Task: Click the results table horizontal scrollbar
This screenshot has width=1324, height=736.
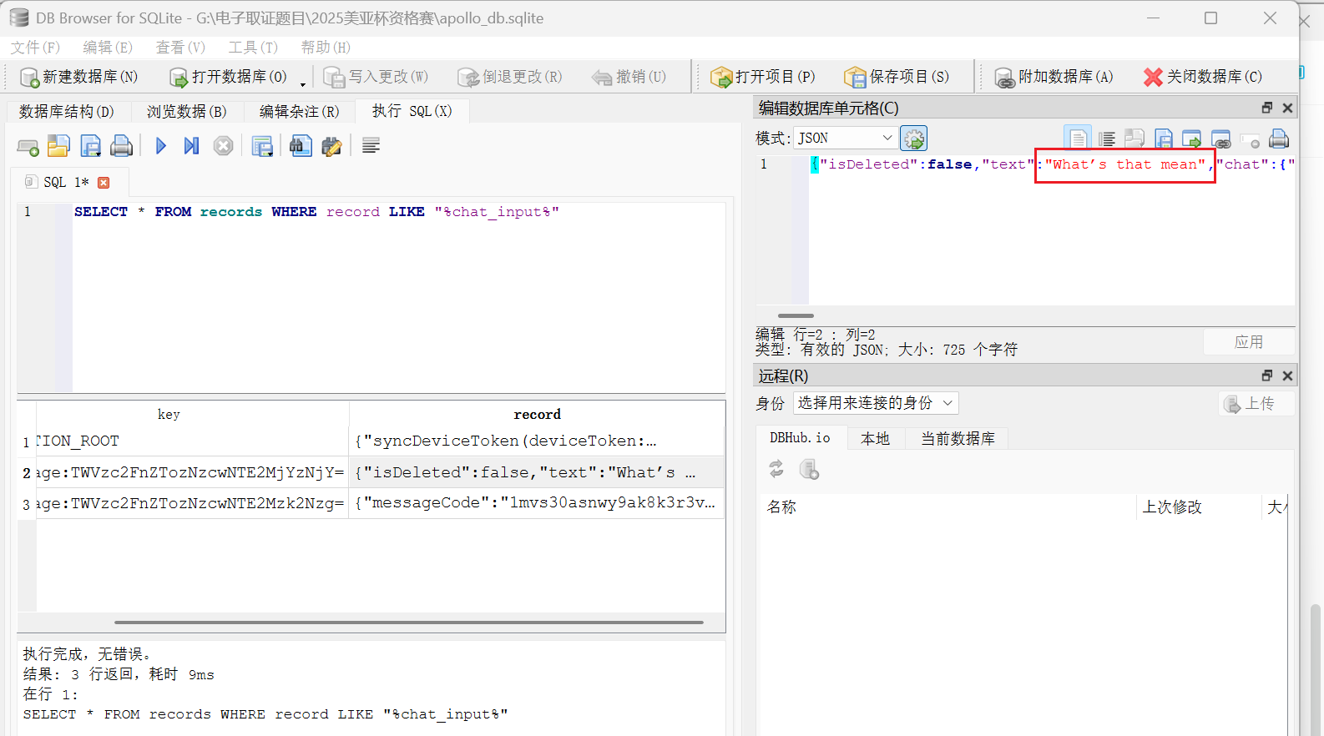Action: (408, 622)
